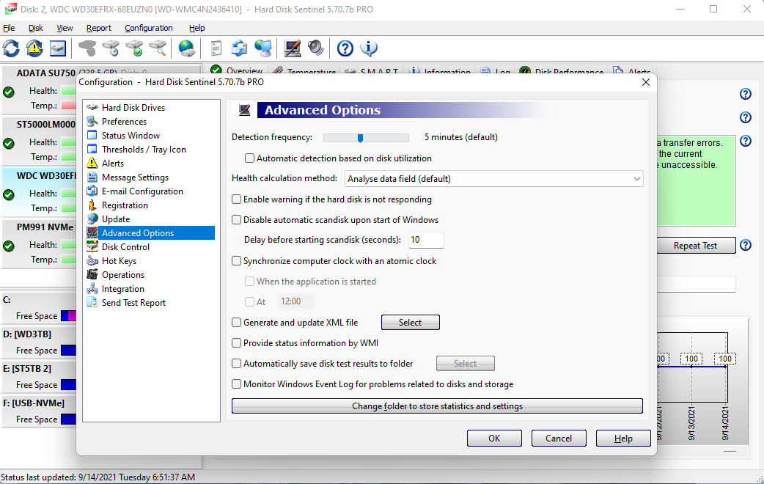
Task: Open the Disk menu
Action: point(36,29)
